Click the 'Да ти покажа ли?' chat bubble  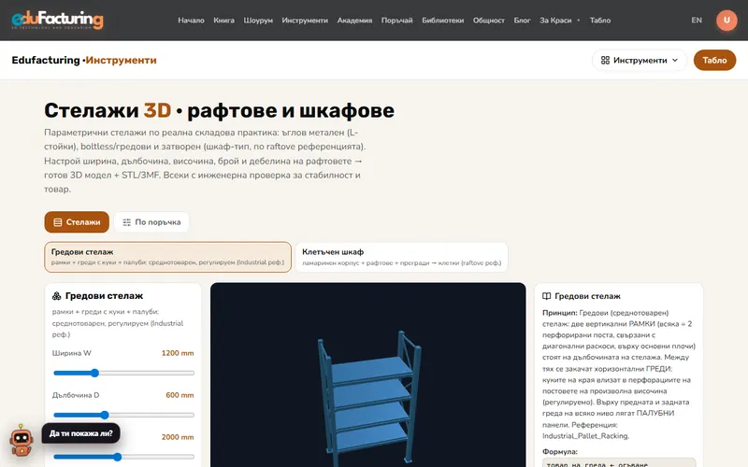click(x=80, y=433)
